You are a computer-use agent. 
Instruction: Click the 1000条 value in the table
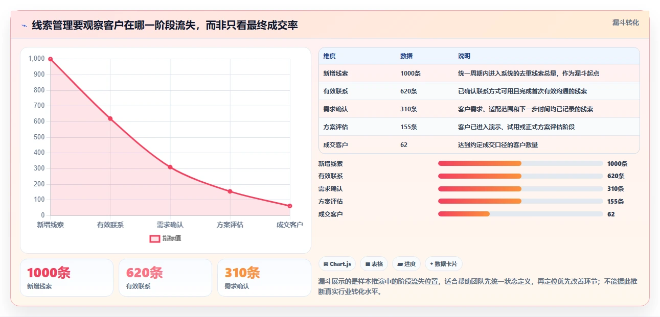(x=411, y=74)
